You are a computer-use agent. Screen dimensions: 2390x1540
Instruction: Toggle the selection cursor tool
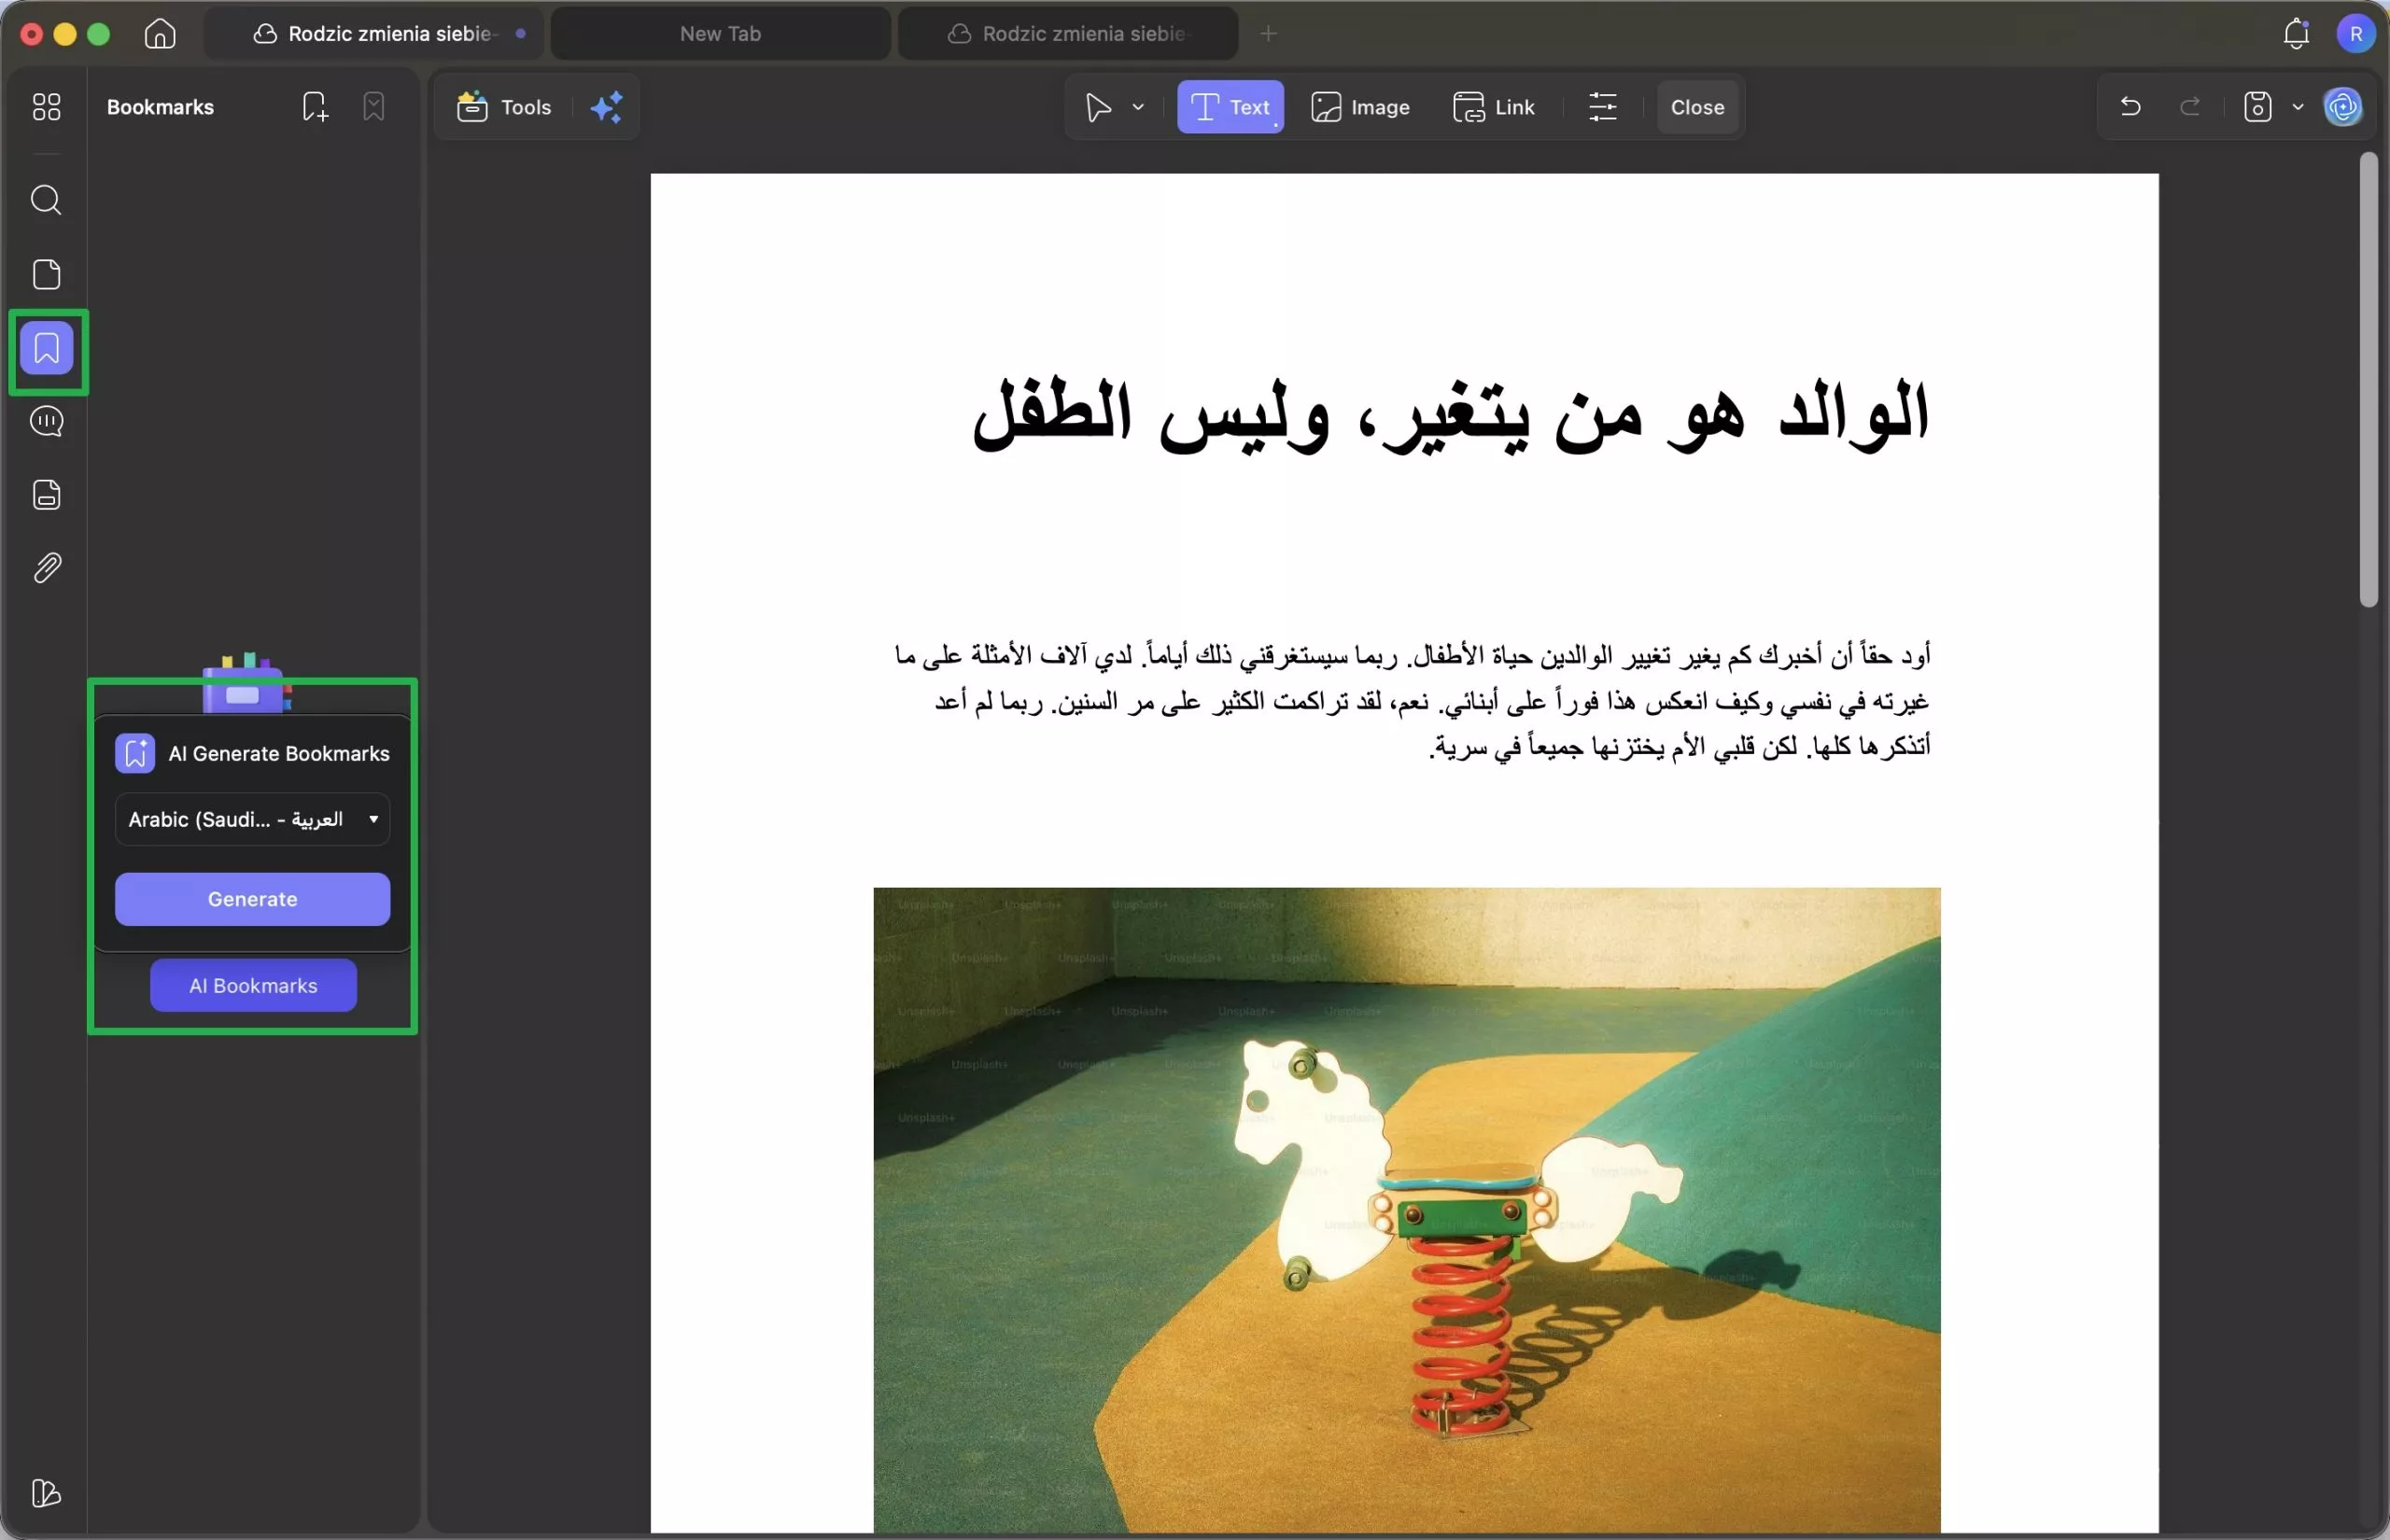click(x=1097, y=107)
